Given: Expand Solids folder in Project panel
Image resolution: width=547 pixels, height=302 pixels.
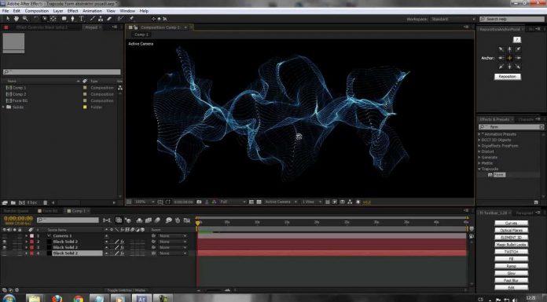Looking at the screenshot, I should [3, 107].
